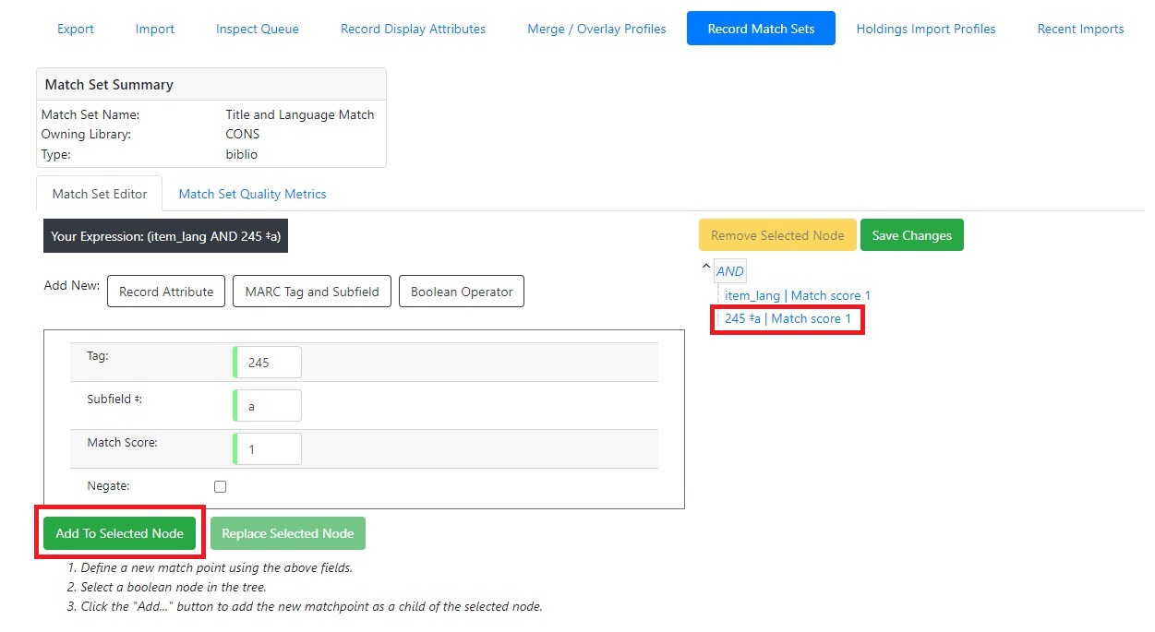Switch to Inspect Queue tab
The height and width of the screenshot is (632, 1155).
point(258,29)
